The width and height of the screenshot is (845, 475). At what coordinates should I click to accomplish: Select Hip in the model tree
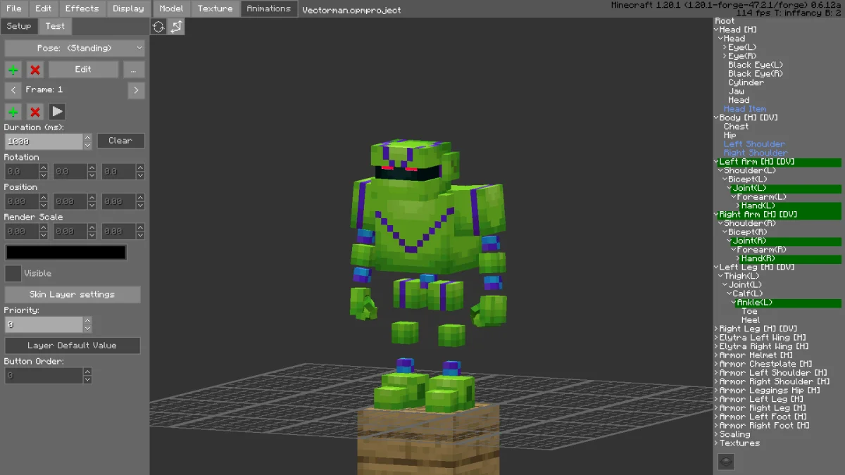click(730, 135)
